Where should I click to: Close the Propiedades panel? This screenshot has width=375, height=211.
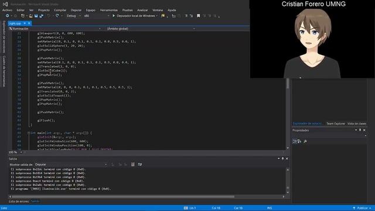click(x=364, y=130)
